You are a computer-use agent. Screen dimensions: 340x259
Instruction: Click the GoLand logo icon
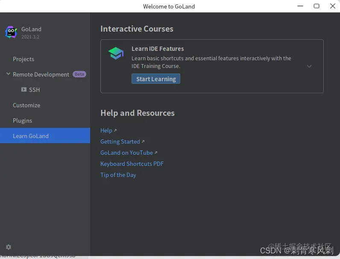coord(11,32)
